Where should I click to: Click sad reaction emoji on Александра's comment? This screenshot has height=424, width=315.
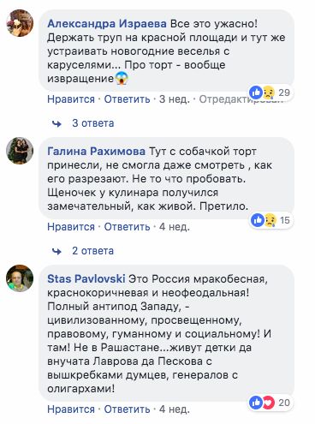[268, 93]
